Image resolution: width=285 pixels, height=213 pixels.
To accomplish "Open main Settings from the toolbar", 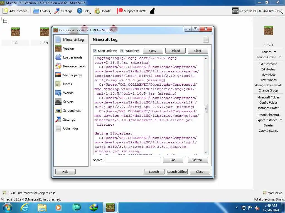I will [57, 11].
